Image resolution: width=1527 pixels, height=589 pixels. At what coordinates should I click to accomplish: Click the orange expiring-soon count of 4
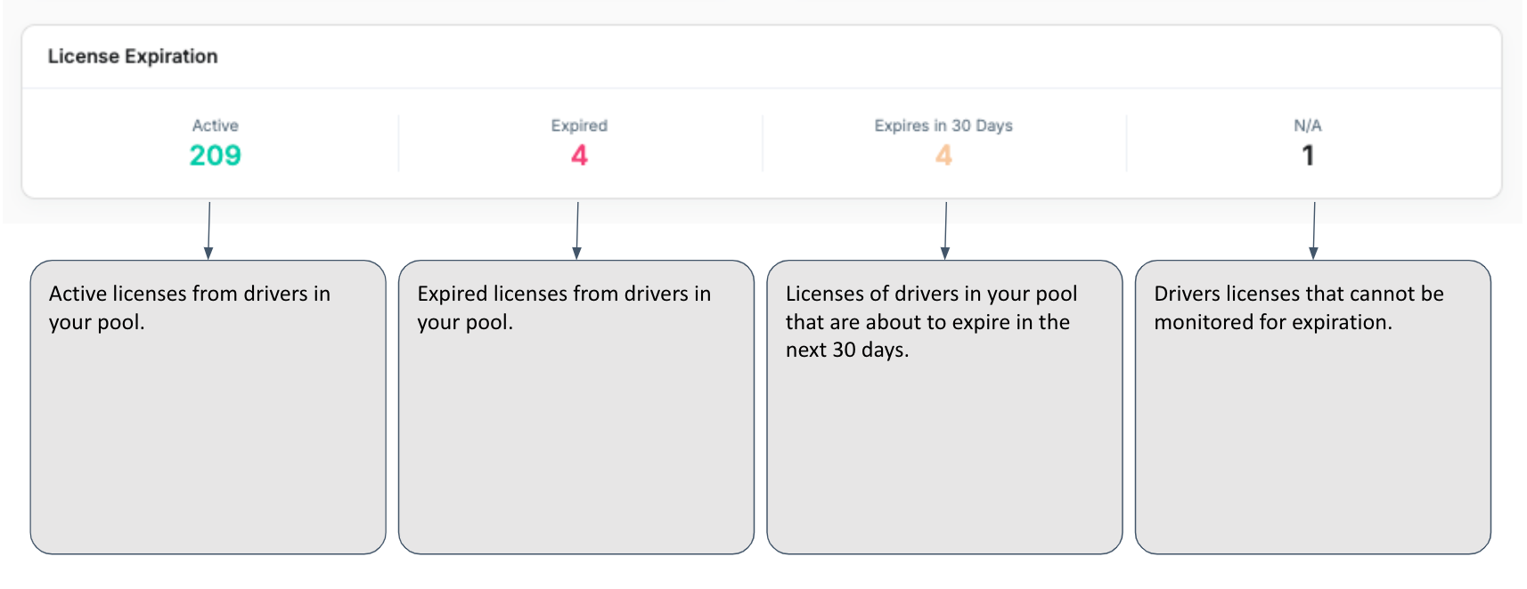[x=943, y=156]
